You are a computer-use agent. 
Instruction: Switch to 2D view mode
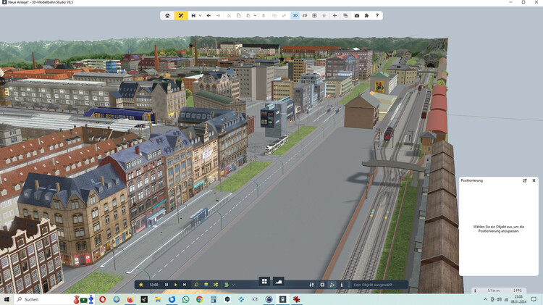click(x=305, y=15)
